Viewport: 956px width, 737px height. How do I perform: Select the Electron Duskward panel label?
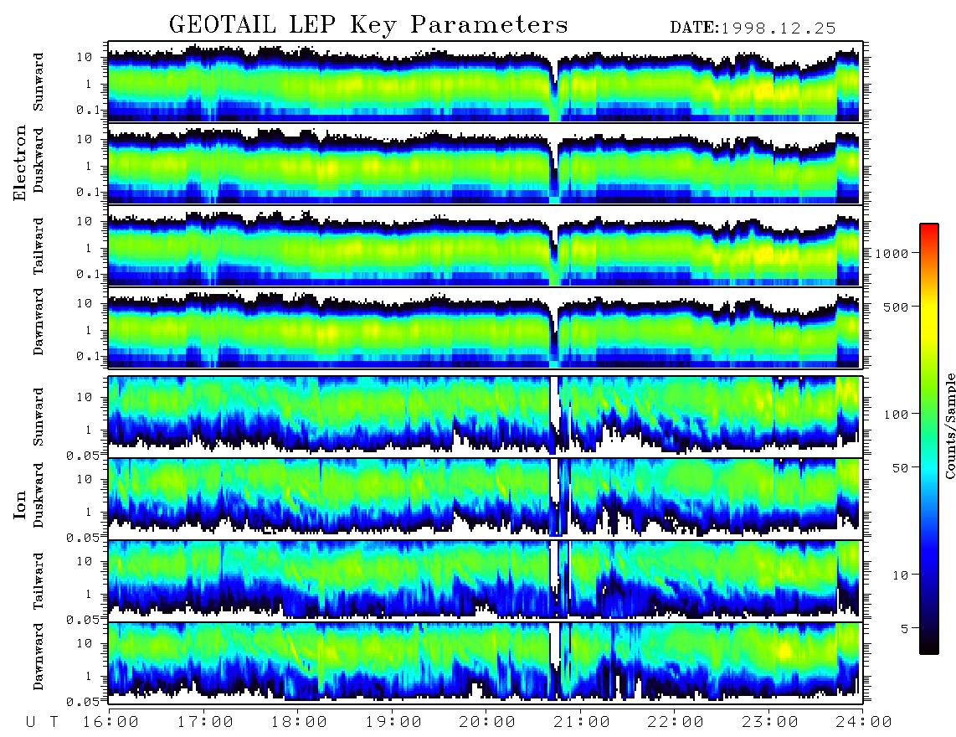click(39, 160)
